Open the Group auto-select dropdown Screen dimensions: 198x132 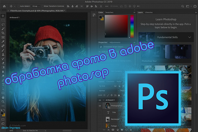[36, 6]
